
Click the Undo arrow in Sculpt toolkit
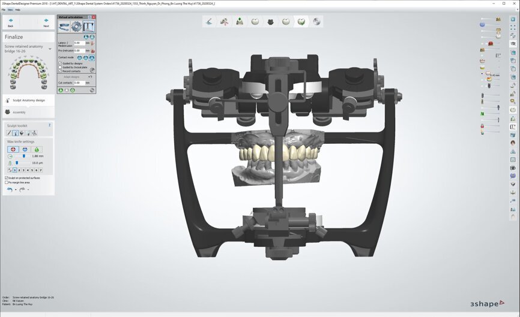coord(10,189)
